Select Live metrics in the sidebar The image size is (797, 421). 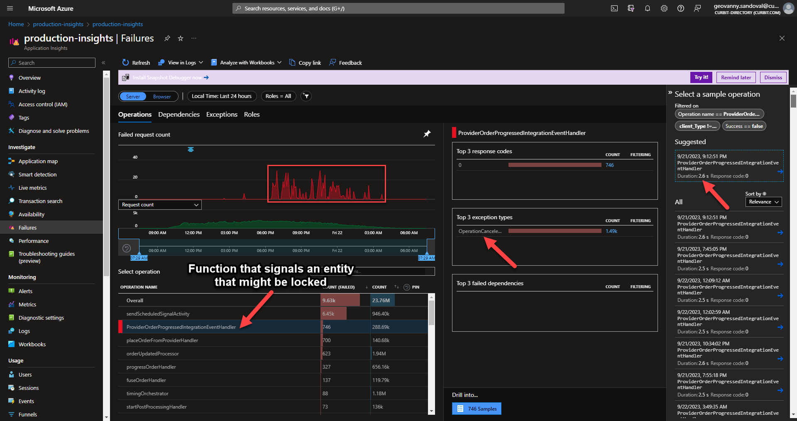[32, 188]
